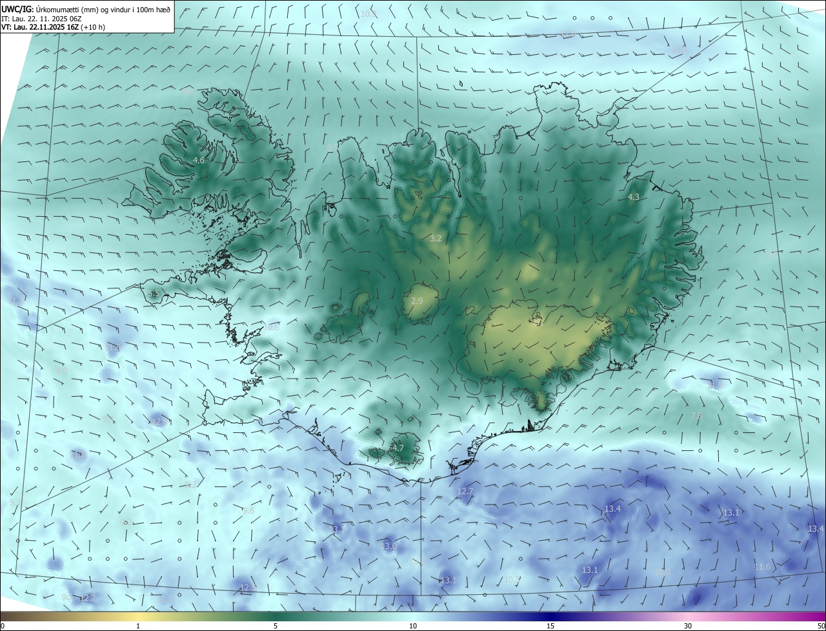
Task: Click the colorbar tick label '15'
Action: [550, 626]
